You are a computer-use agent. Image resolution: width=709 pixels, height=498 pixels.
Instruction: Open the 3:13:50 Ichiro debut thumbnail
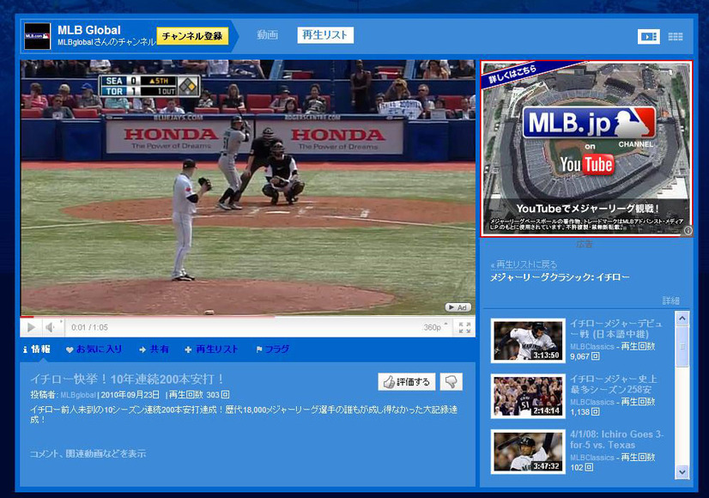[528, 341]
